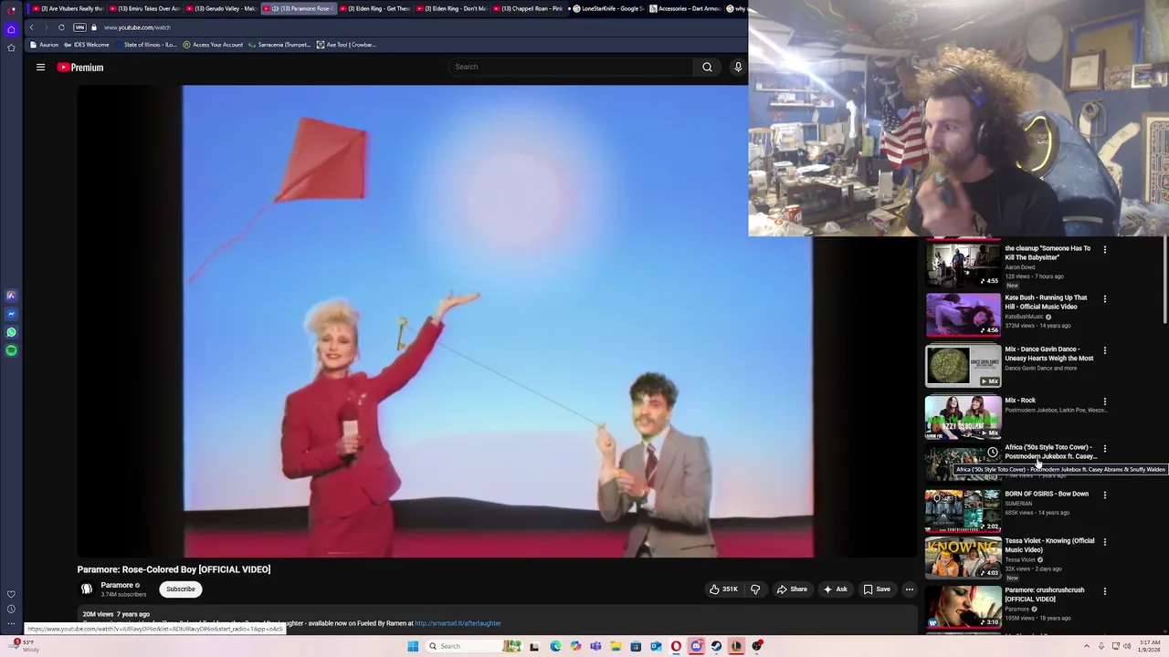Viewport: 1169px width, 657px height.
Task: Open Dance Gavin Dance mix thumbnail
Action: tap(963, 365)
